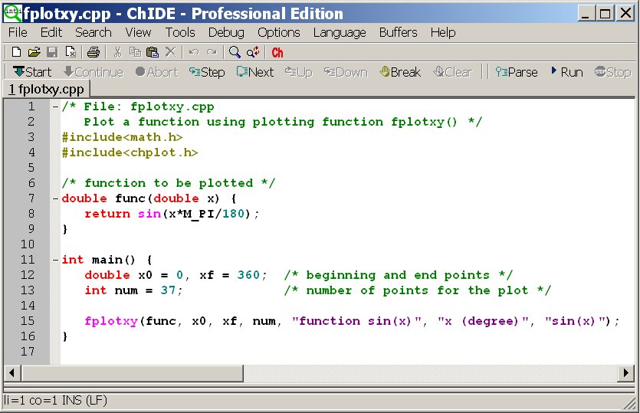Click "function sin(x)" string literal
This screenshot has height=413, width=640.
pos(356,321)
